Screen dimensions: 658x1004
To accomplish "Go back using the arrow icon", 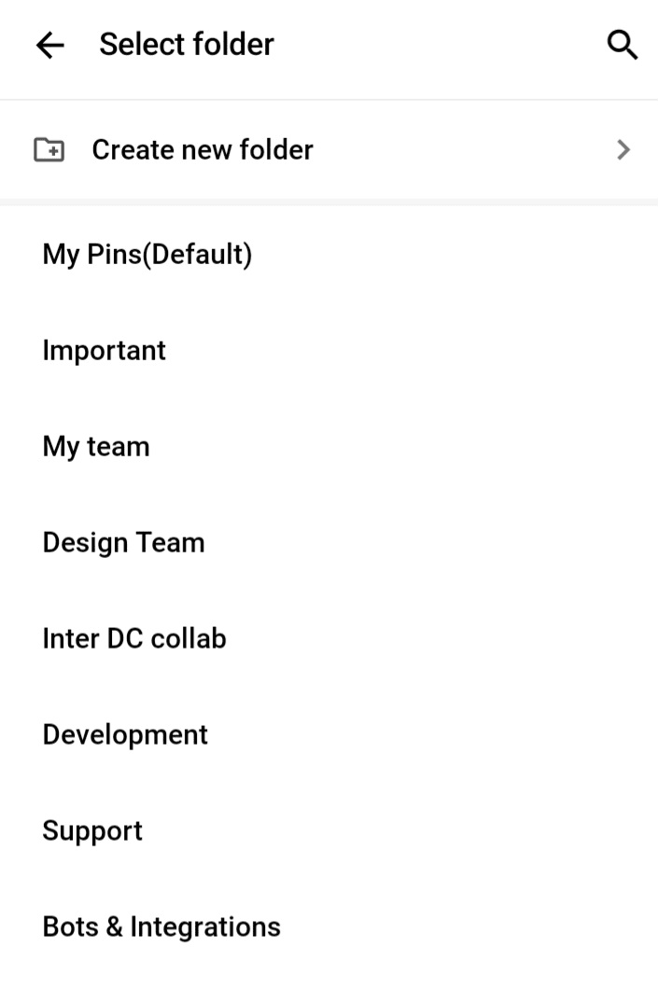I will [x=50, y=46].
